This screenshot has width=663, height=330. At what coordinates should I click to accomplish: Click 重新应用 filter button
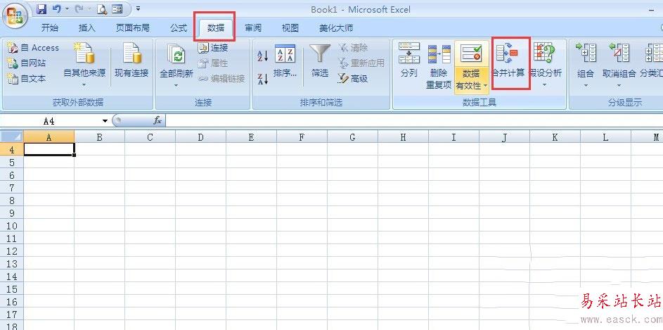(x=361, y=63)
